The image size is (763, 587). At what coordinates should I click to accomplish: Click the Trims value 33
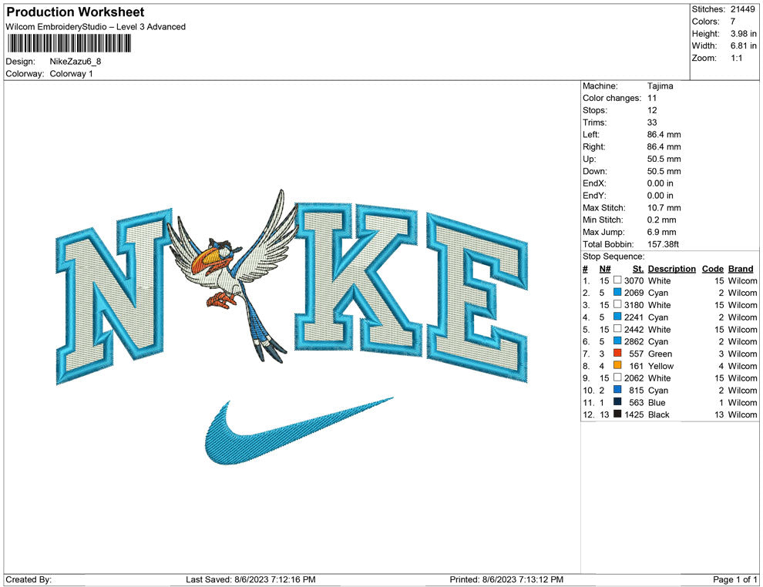coord(652,122)
